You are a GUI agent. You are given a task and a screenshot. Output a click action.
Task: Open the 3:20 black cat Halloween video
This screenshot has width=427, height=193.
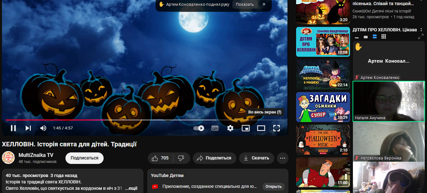(323, 12)
